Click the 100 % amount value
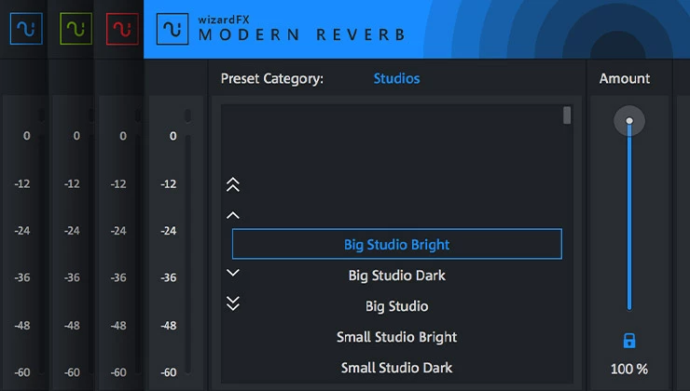The width and height of the screenshot is (690, 391). click(x=629, y=369)
